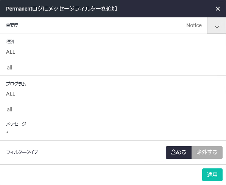Focus the 種別 search field showing all

tap(113, 68)
